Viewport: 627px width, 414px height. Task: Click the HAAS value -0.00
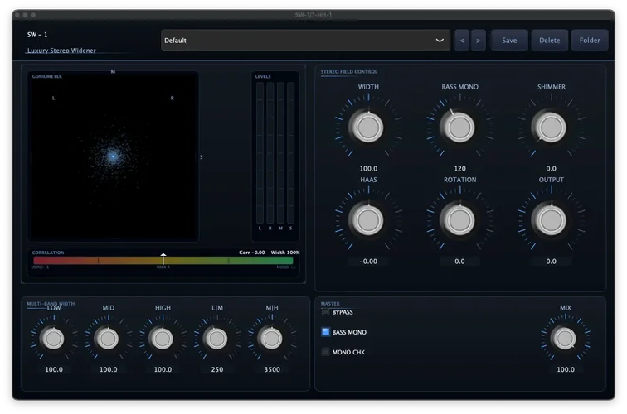click(368, 262)
